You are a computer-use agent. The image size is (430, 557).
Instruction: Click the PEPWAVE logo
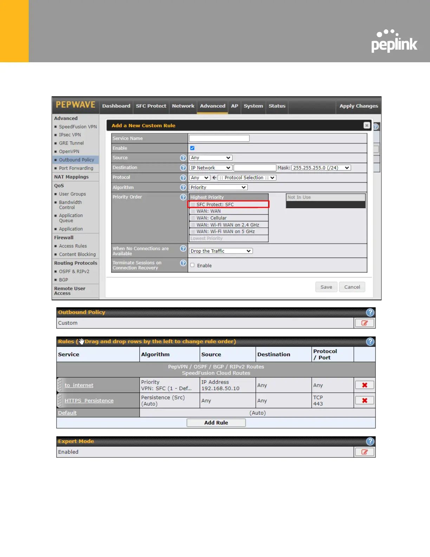point(76,105)
